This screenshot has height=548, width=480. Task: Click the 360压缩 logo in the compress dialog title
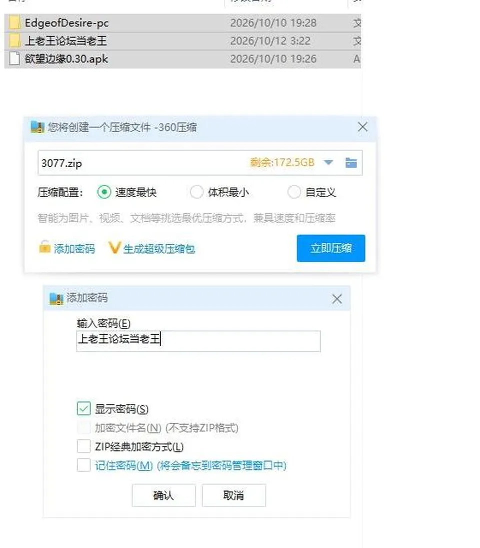37,127
